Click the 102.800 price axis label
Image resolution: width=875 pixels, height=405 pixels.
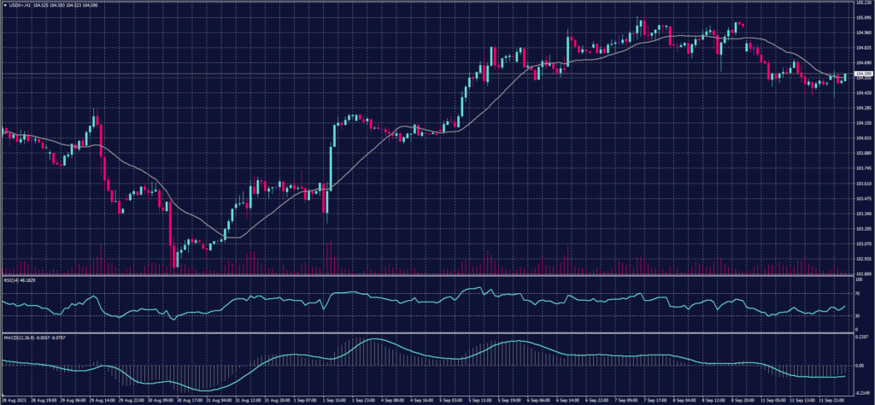point(863,273)
